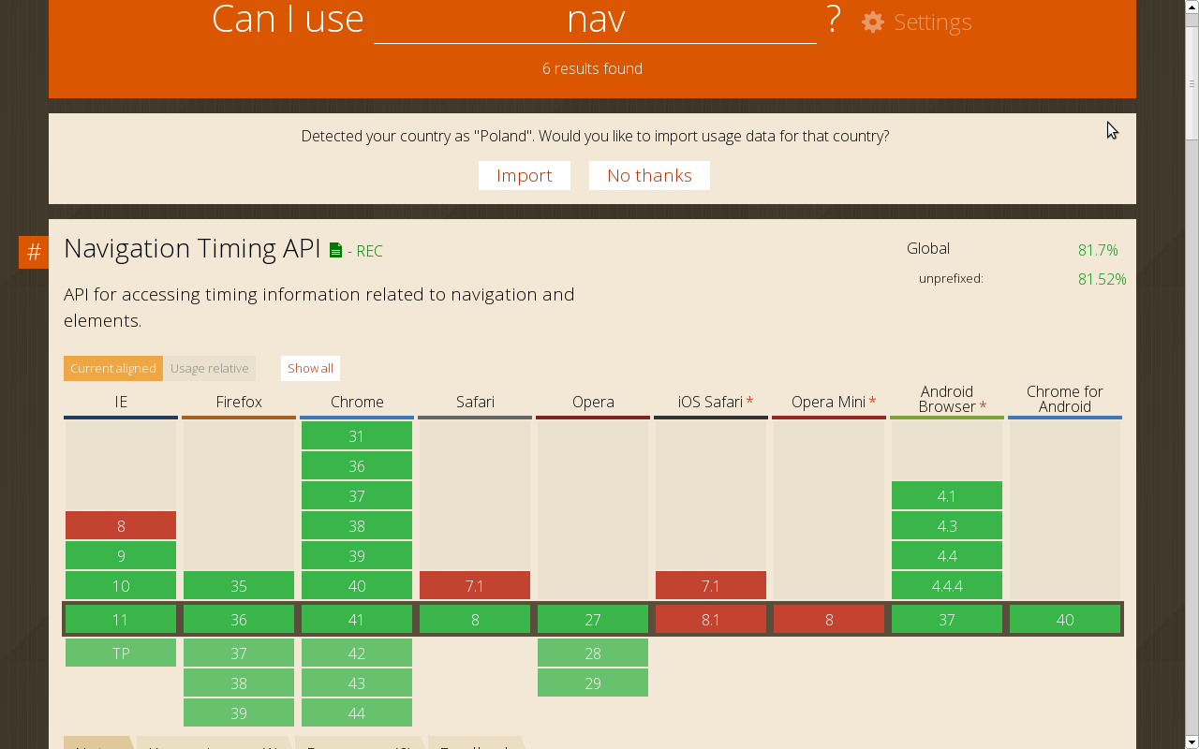Click the Firefox 39 cell
Viewport: 1199px width, 749px height.
click(239, 712)
